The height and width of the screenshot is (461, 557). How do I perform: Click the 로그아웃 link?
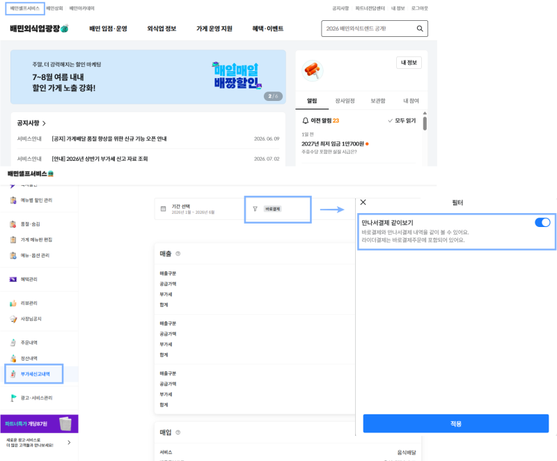click(420, 8)
